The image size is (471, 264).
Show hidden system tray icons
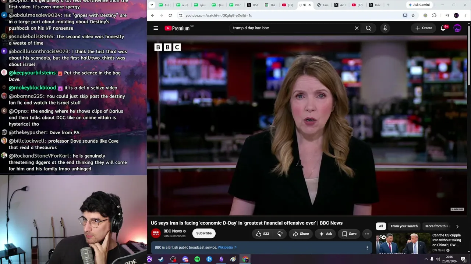pyautogui.click(x=426, y=259)
